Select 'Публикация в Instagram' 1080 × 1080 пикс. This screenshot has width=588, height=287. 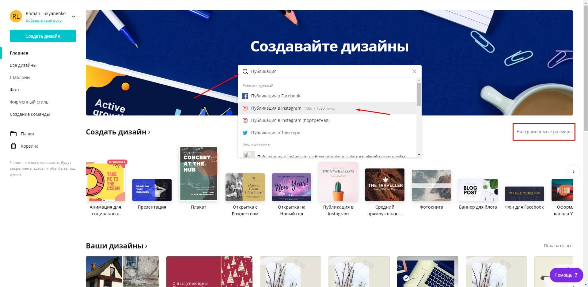click(327, 108)
